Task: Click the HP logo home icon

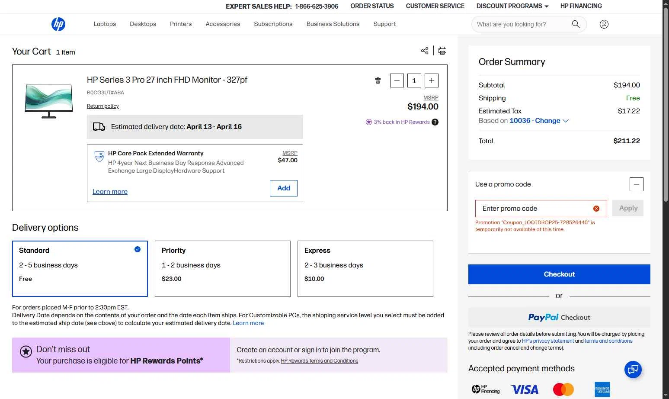Action: point(58,24)
